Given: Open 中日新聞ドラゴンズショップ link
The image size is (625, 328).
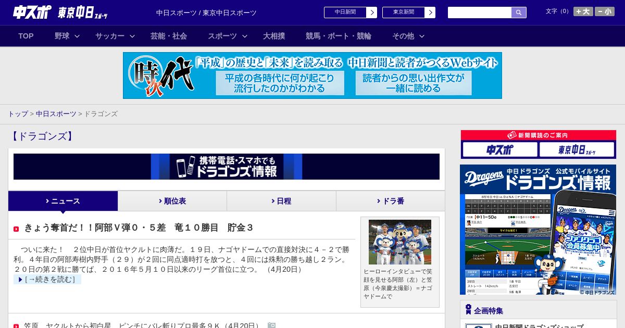Looking at the screenshot, I should tap(539, 326).
